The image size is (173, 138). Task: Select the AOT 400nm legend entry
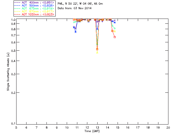(x=34, y=2)
